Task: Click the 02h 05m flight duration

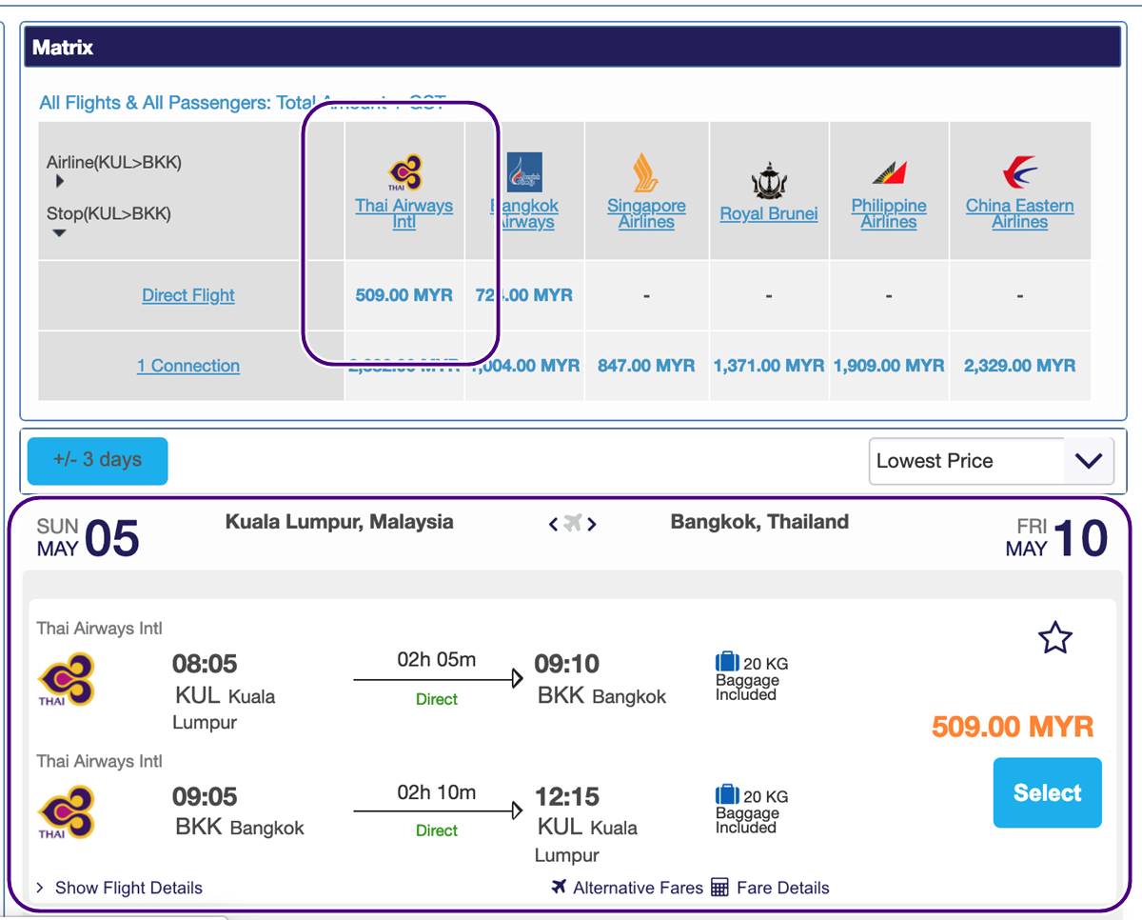Action: pos(437,660)
